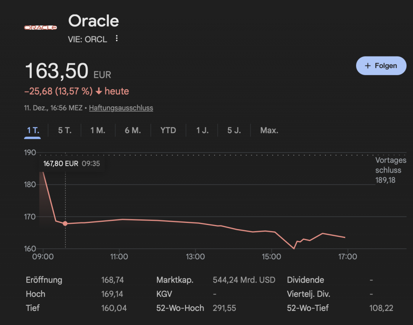This screenshot has height=325, width=413.
Task: Switch to the 5 T. time range
Action: (64, 130)
